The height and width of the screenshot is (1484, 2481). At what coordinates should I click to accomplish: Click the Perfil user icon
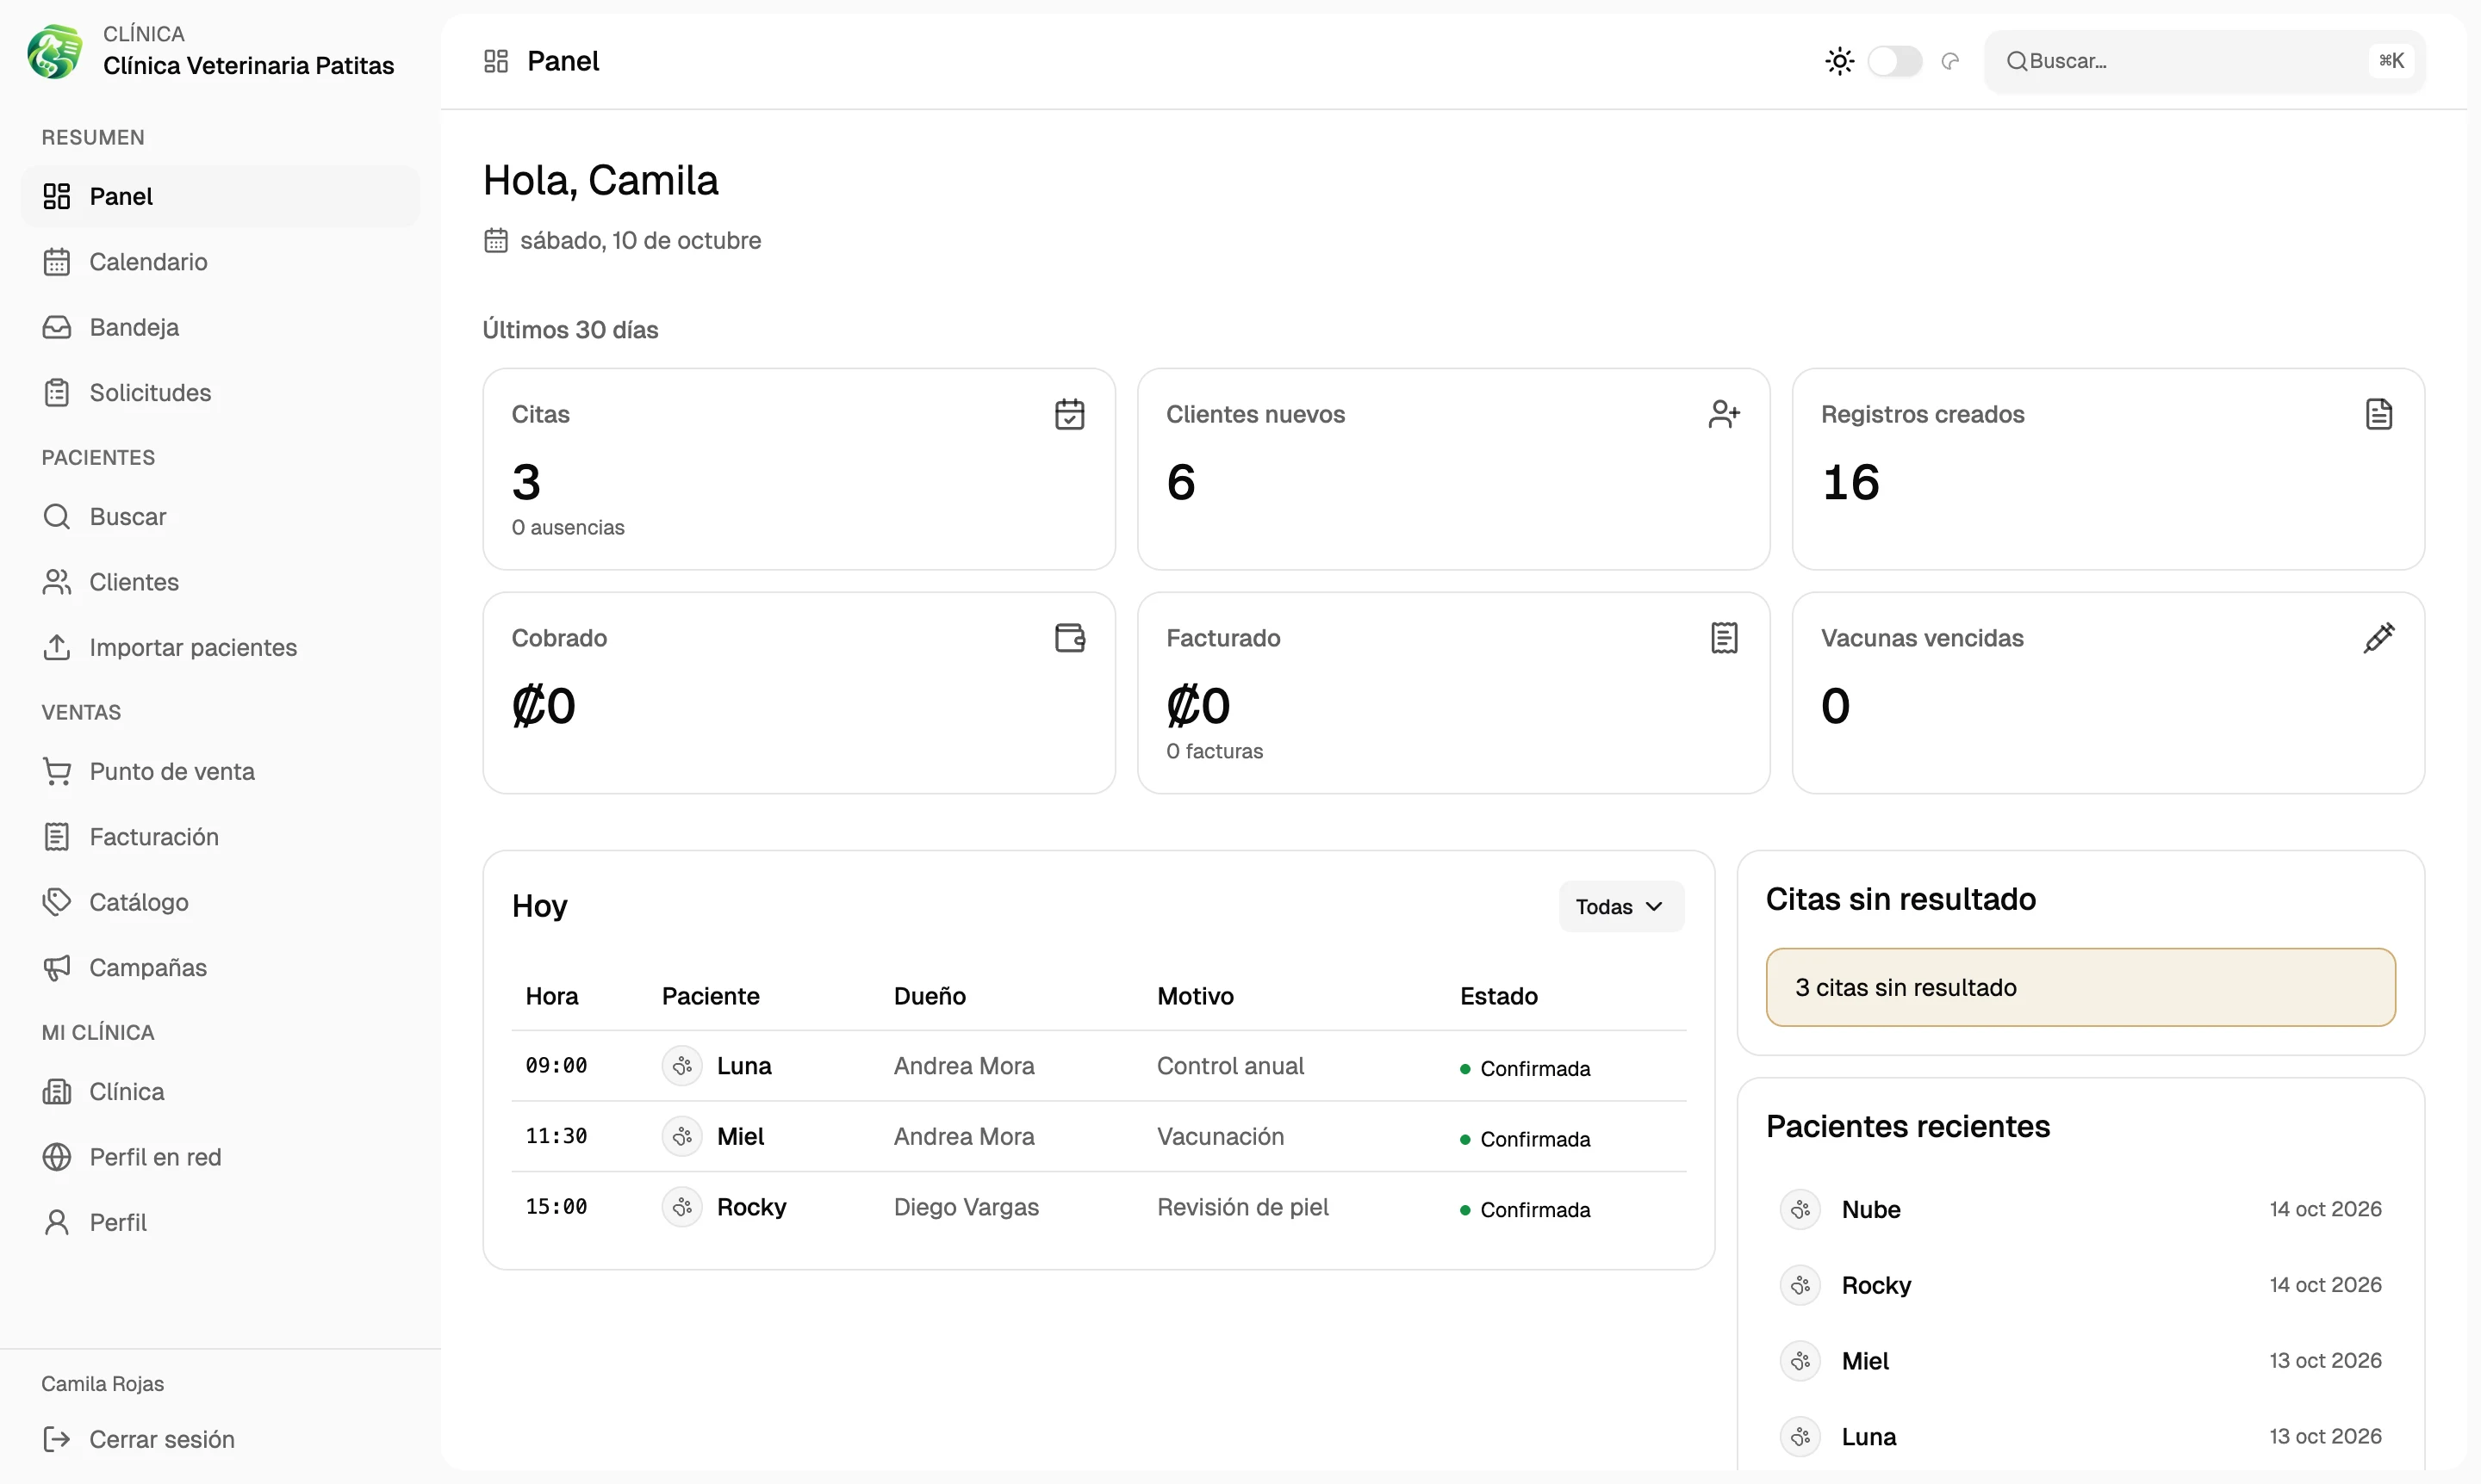57,1222
